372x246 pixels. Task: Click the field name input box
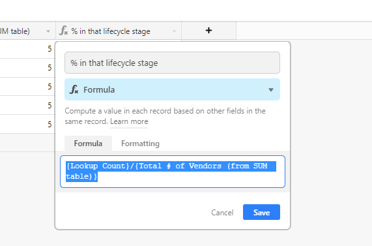click(x=172, y=63)
